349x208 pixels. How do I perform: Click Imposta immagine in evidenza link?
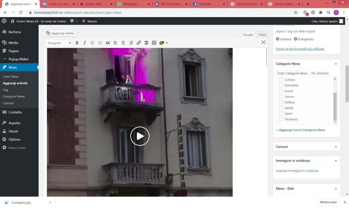click(x=297, y=171)
